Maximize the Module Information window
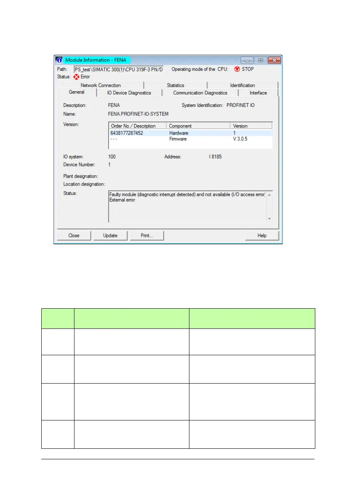The image size is (340, 482). pos(260,60)
